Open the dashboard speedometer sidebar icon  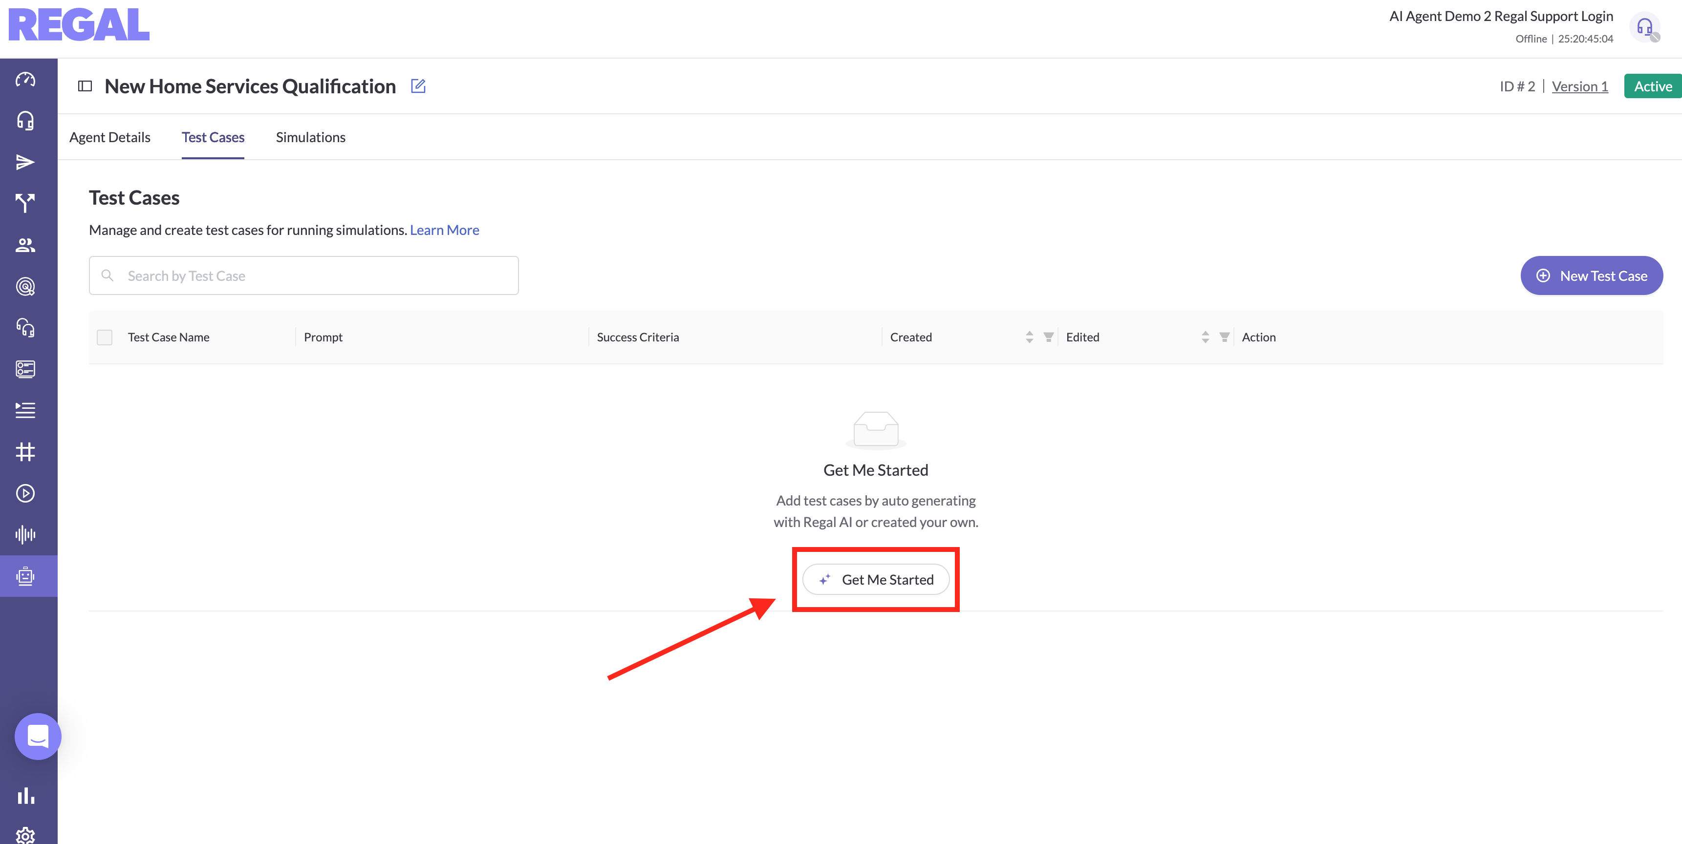click(x=25, y=80)
